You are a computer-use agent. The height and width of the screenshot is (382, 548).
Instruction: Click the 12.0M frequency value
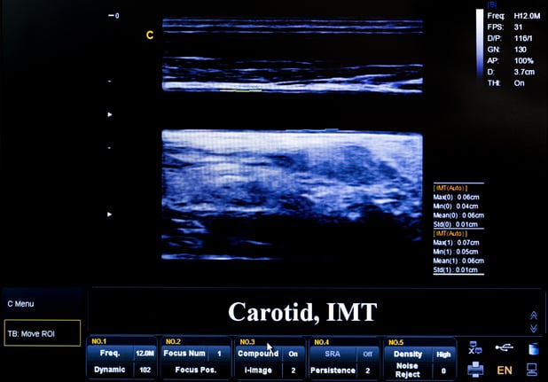tap(145, 354)
